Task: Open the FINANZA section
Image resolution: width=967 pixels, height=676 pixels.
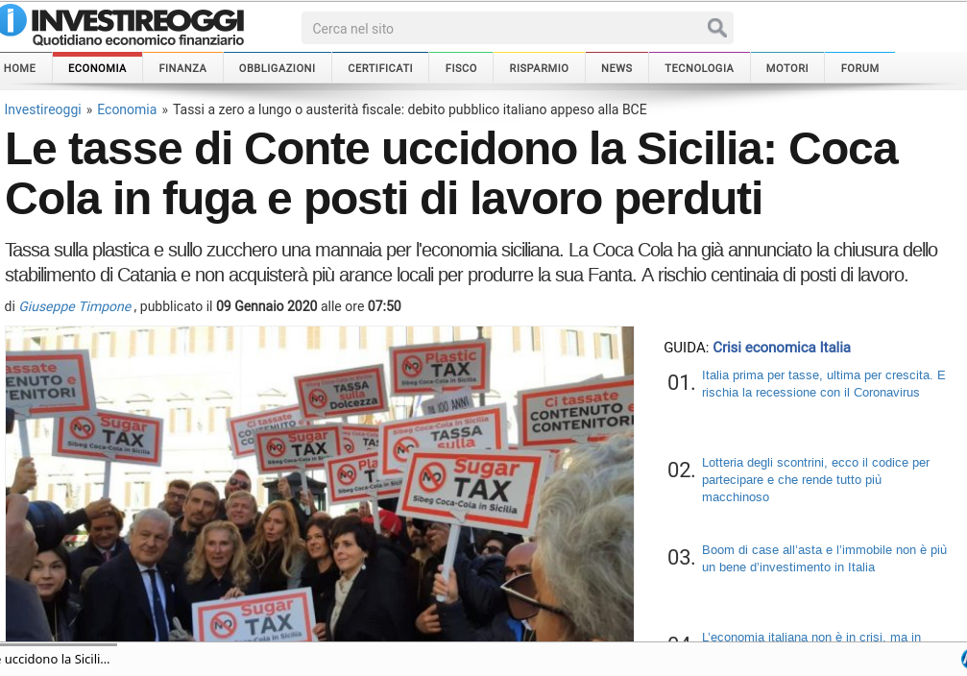Action: pos(182,68)
